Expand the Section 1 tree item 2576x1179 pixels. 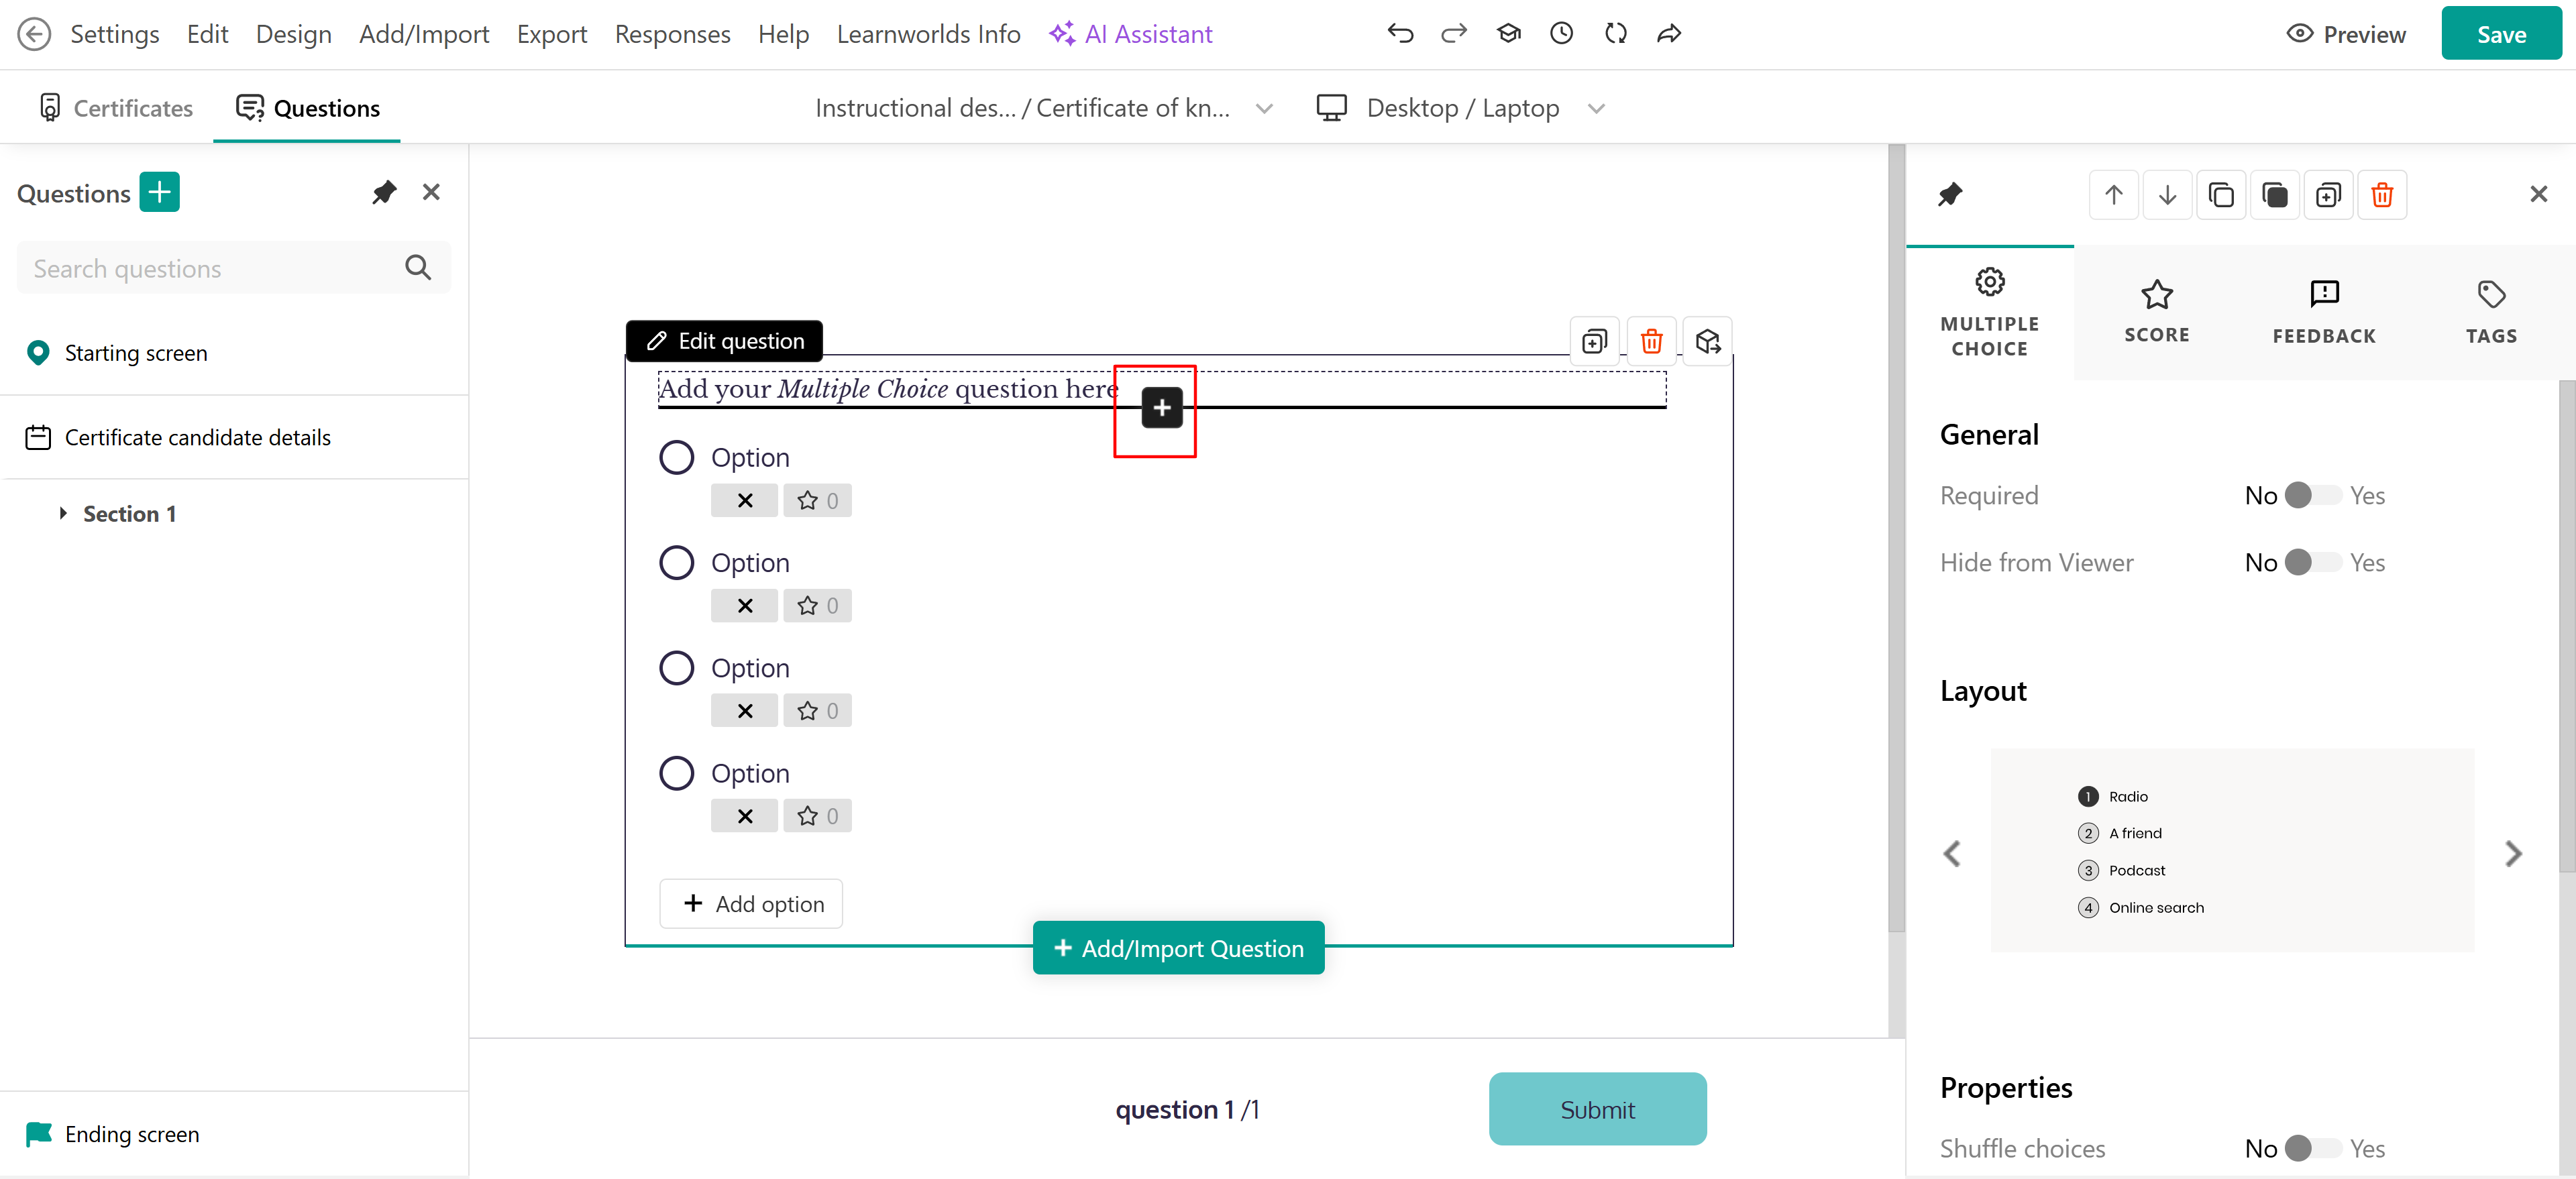(x=63, y=514)
